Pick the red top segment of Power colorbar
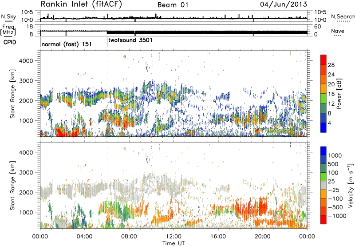The height and width of the screenshot is (246, 355). (323, 60)
